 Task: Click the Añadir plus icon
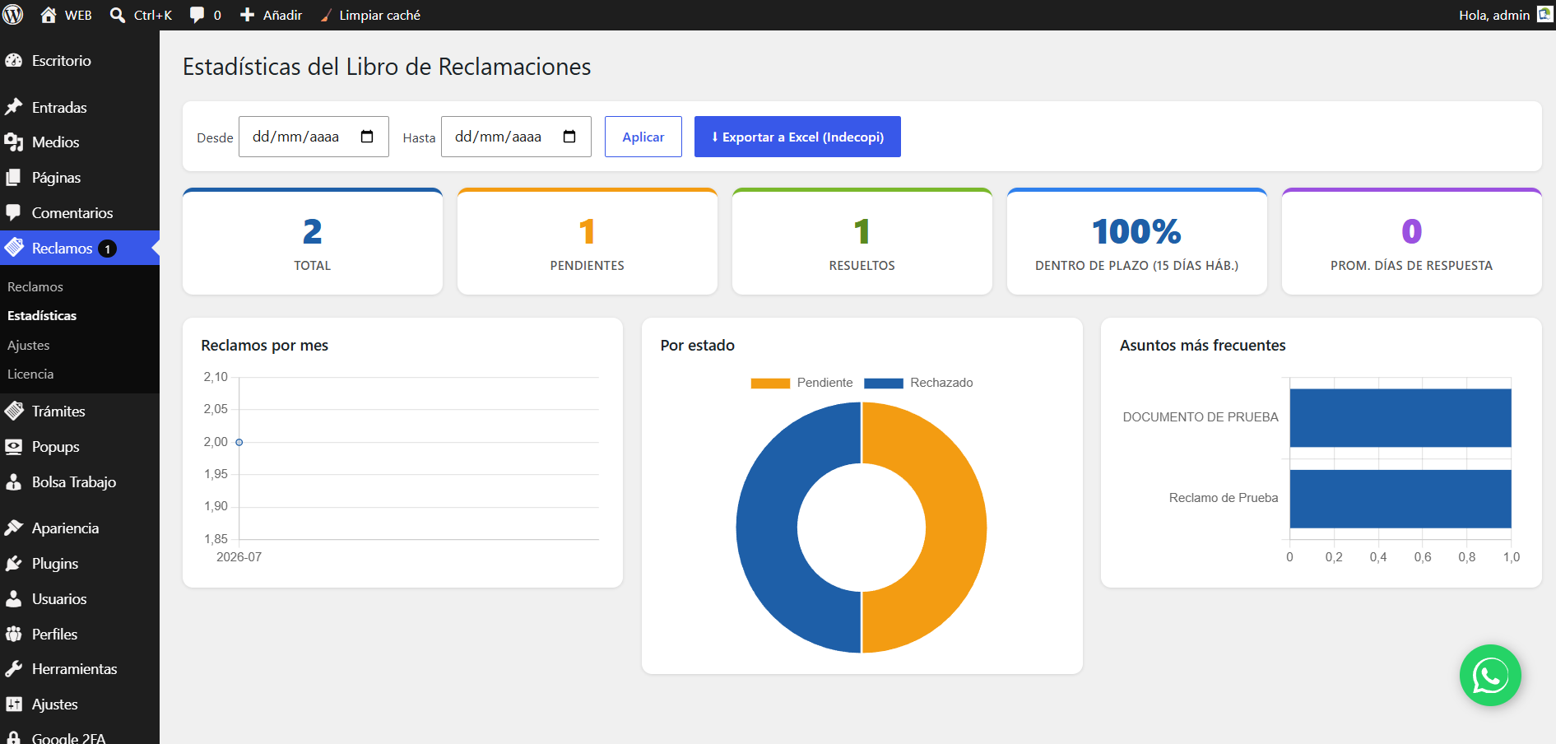click(247, 15)
